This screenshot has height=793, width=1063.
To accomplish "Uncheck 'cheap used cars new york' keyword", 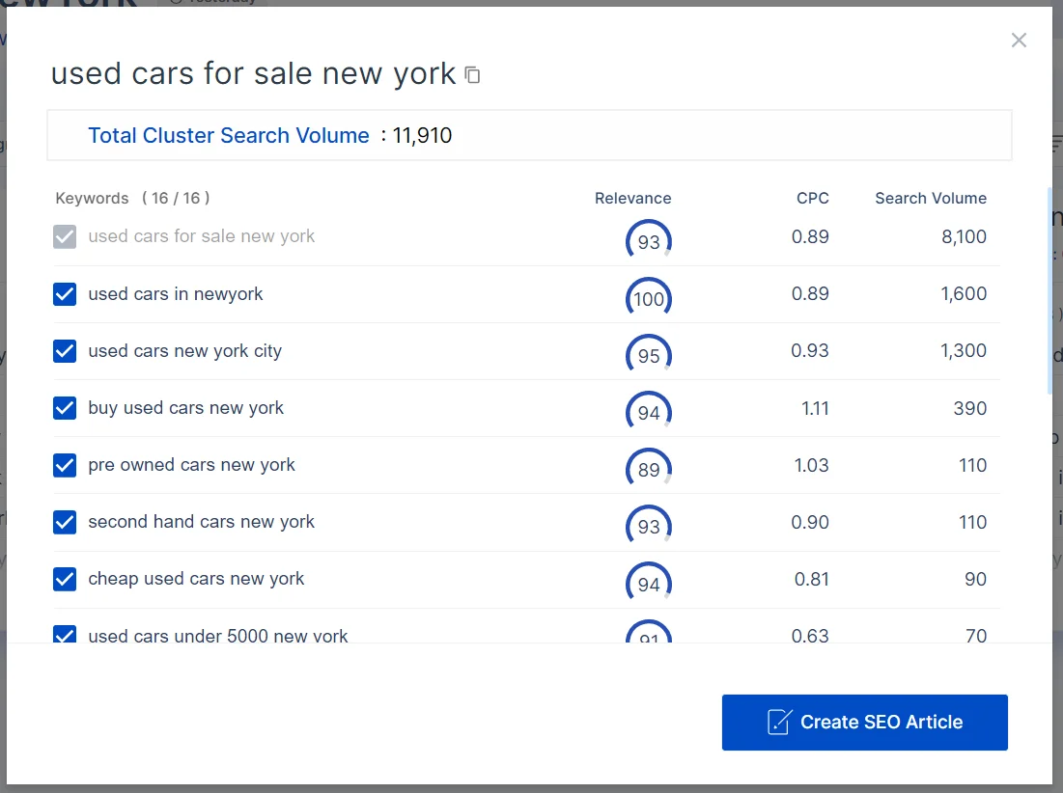I will click(65, 579).
